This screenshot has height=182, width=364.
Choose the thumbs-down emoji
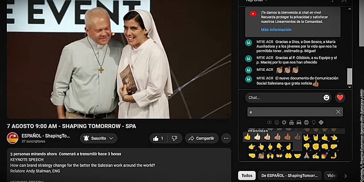(307, 146)
